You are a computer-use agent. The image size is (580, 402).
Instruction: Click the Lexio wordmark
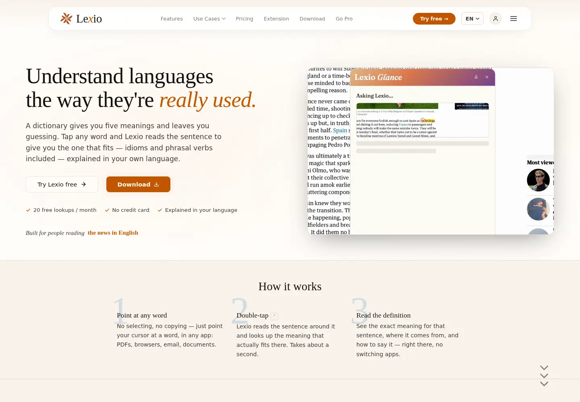coord(89,18)
